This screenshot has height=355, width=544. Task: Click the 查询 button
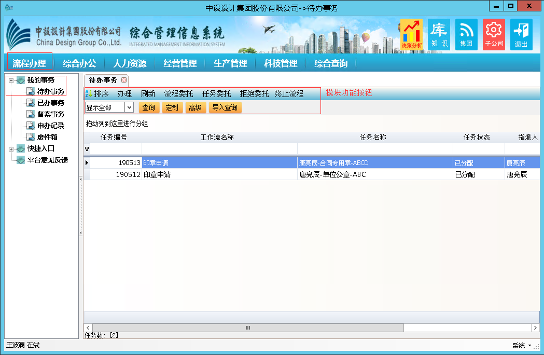click(x=149, y=107)
